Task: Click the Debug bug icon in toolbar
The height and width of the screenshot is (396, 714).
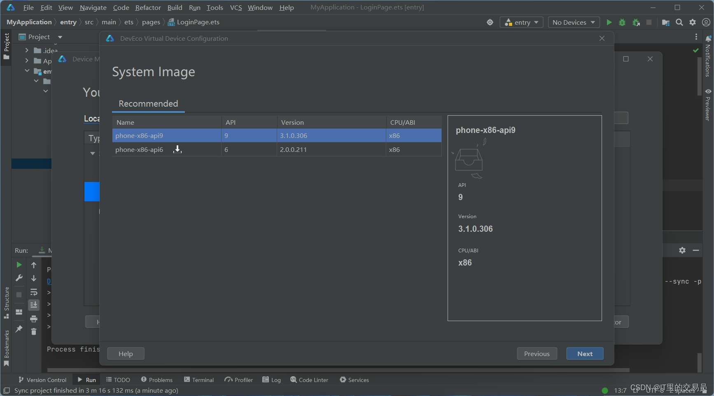Action: pos(622,22)
